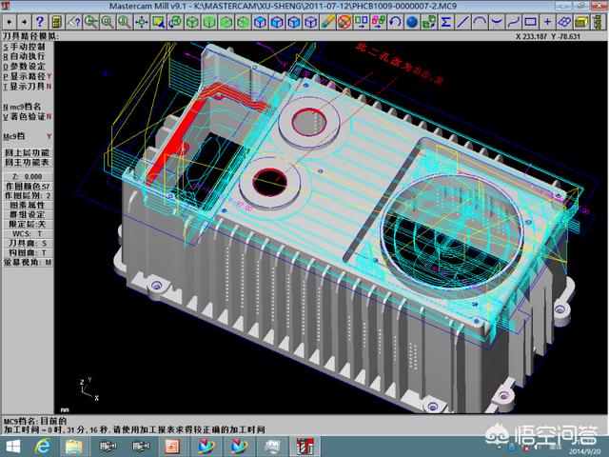Screen dimensions: 609x457
Task: Click the back arrow icon in toolbar
Action: (x=8, y=21)
